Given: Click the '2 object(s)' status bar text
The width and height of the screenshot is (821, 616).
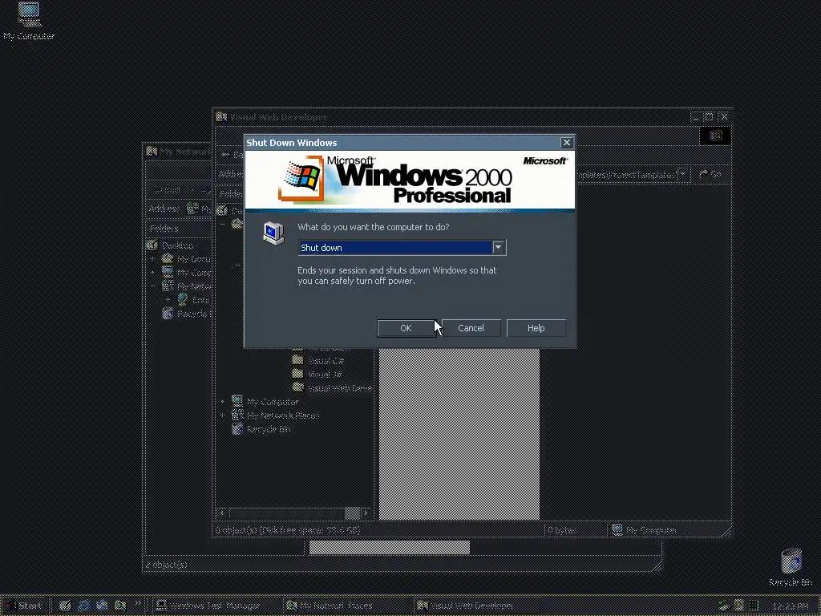Looking at the screenshot, I should (x=167, y=564).
